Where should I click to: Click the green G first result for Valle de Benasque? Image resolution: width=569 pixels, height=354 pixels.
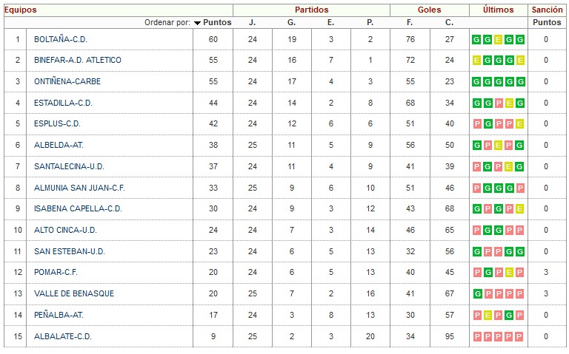point(477,294)
